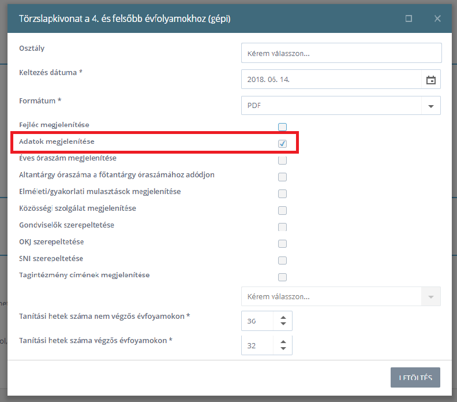Viewport: 457px width, 402px height.
Task: Enable Közösségi szolgálat megjelenítése option
Action: [282, 210]
